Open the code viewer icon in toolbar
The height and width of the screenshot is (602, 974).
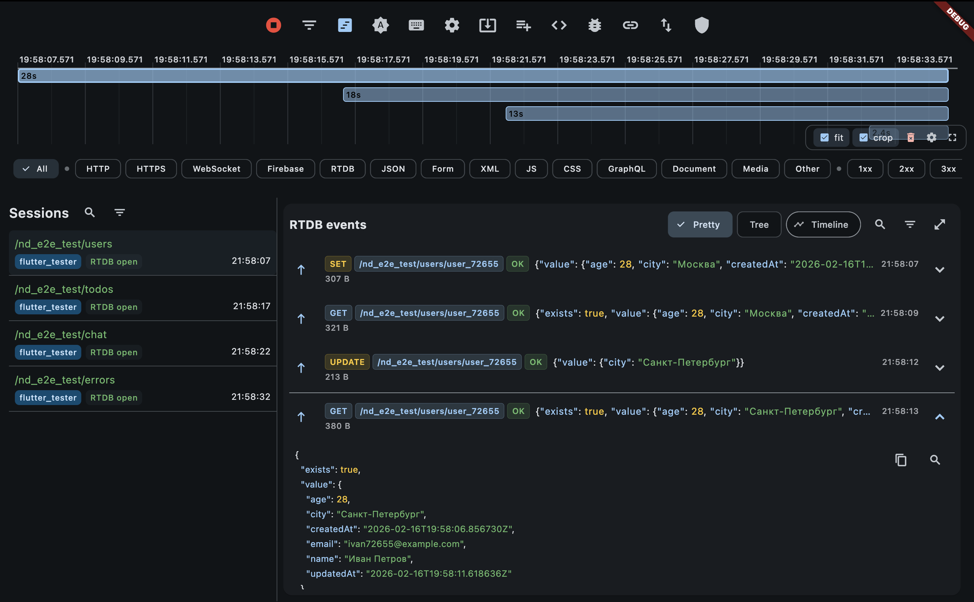pos(559,25)
